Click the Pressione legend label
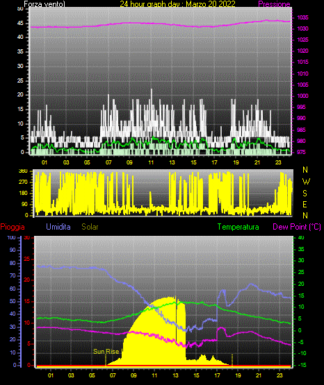 click(274, 4)
